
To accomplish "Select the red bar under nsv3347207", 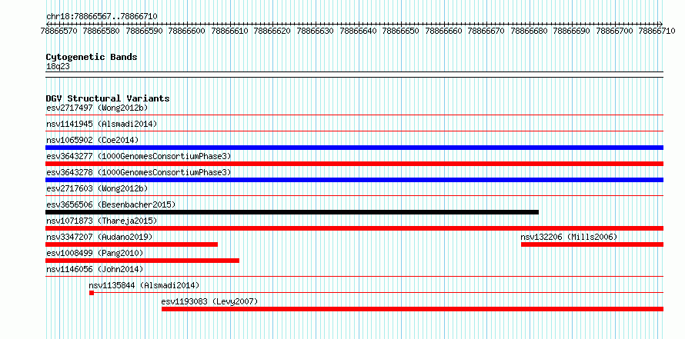I will point(132,244).
